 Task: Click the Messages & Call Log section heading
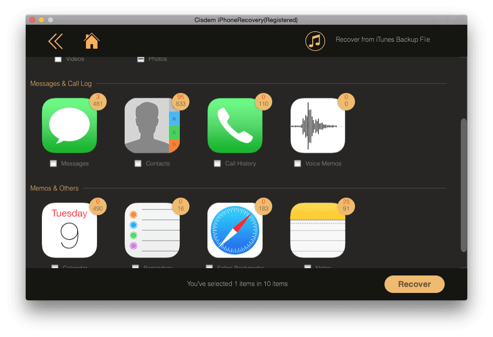click(61, 84)
